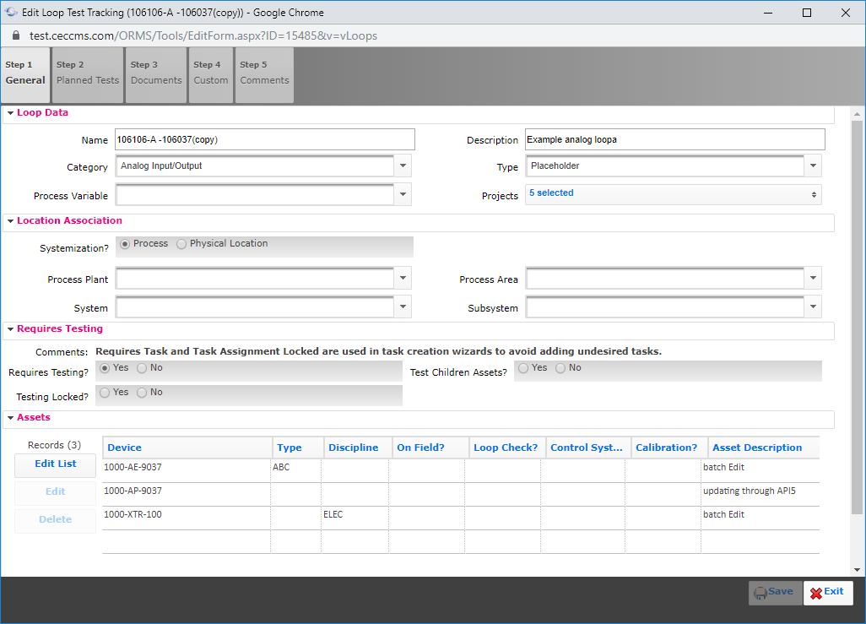Open the Subsystem dropdown arrow
866x624 pixels.
point(813,307)
